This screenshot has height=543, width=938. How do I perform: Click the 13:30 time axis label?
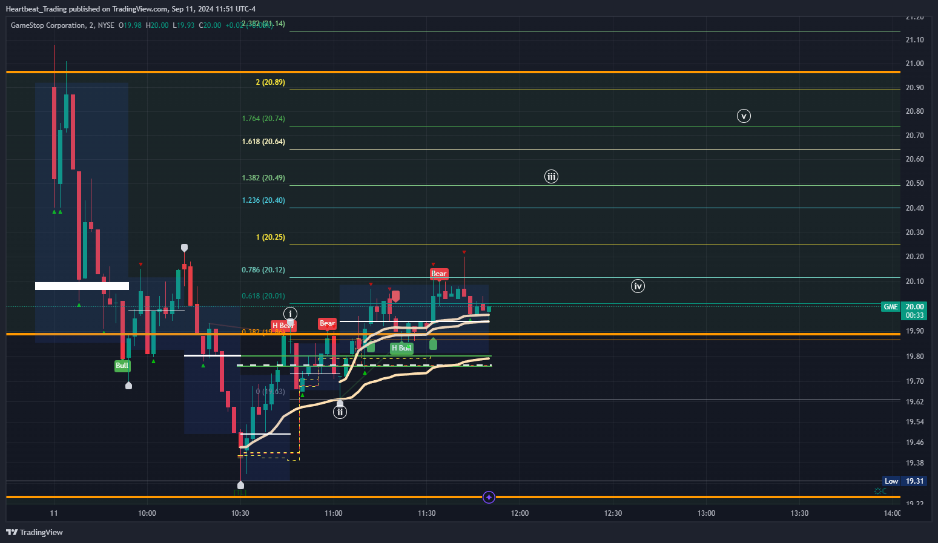[799, 513]
